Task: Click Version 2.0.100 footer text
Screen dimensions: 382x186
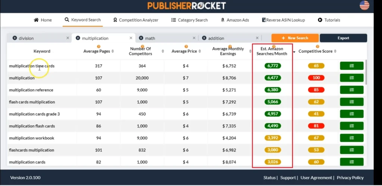Action: (x=25, y=178)
